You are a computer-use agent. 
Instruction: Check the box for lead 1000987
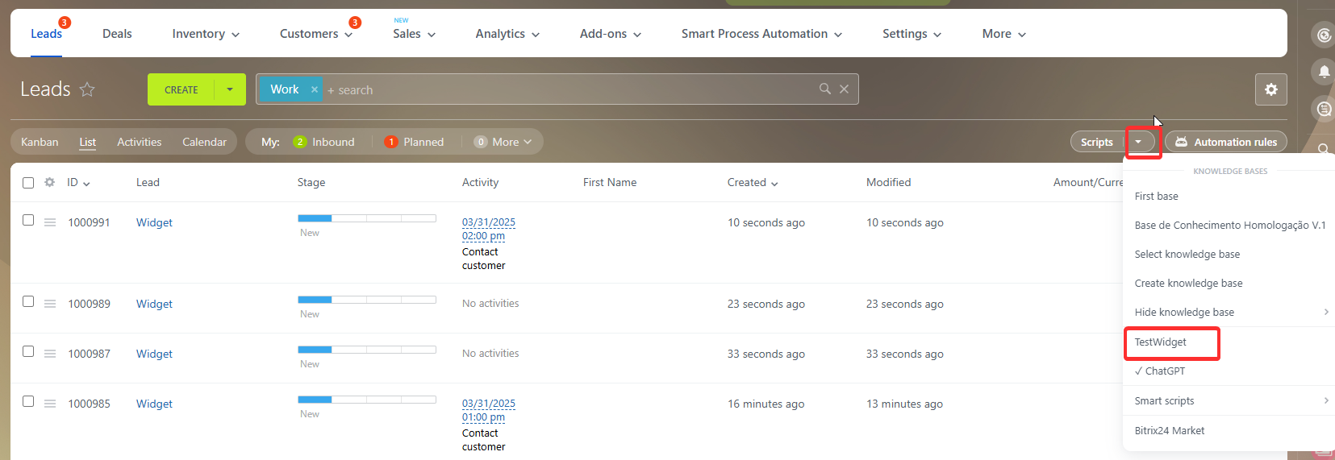pyautogui.click(x=28, y=351)
